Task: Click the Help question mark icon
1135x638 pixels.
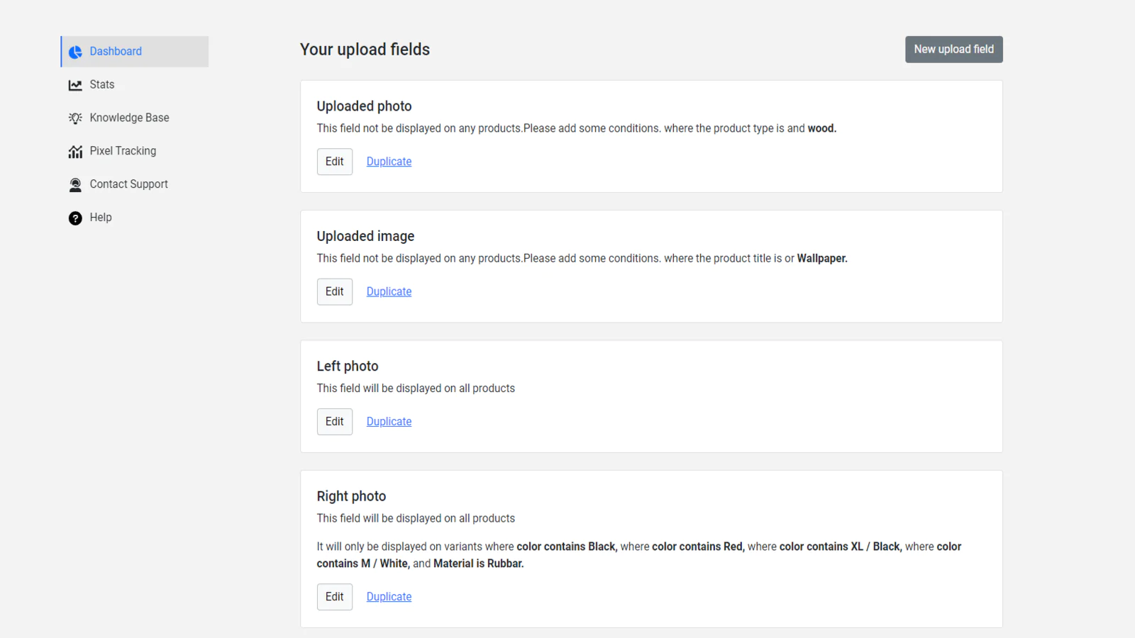Action: coord(75,218)
